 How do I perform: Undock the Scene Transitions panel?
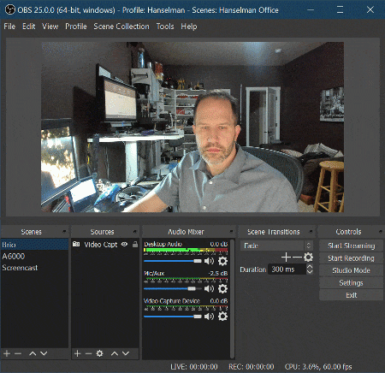pyautogui.click(x=311, y=231)
